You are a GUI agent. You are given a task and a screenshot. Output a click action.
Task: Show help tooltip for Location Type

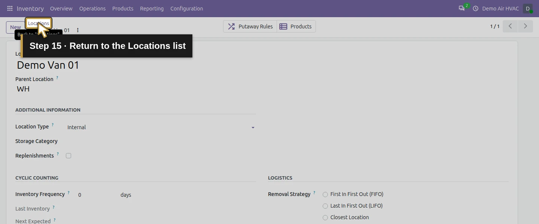click(x=52, y=125)
